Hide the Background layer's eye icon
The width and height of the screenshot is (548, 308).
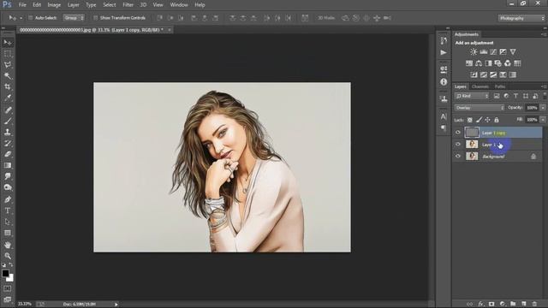coord(458,156)
